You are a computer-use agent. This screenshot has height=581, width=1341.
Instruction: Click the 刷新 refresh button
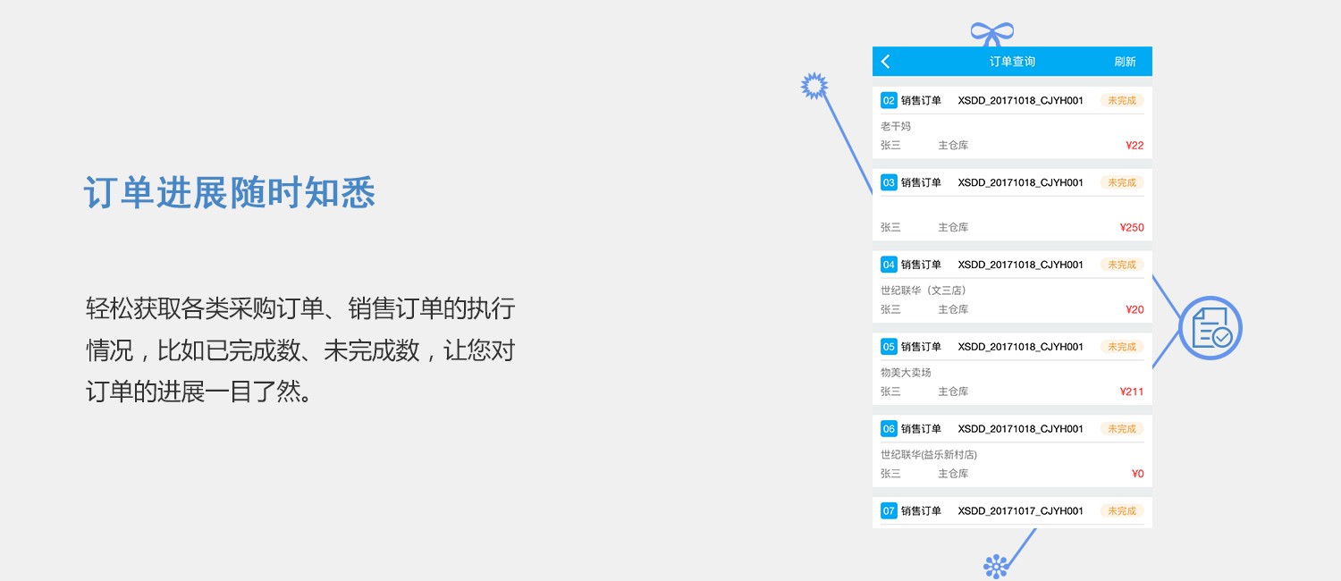(x=1125, y=62)
